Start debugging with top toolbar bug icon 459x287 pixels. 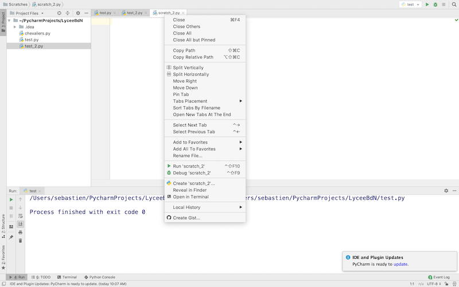pyautogui.click(x=435, y=5)
